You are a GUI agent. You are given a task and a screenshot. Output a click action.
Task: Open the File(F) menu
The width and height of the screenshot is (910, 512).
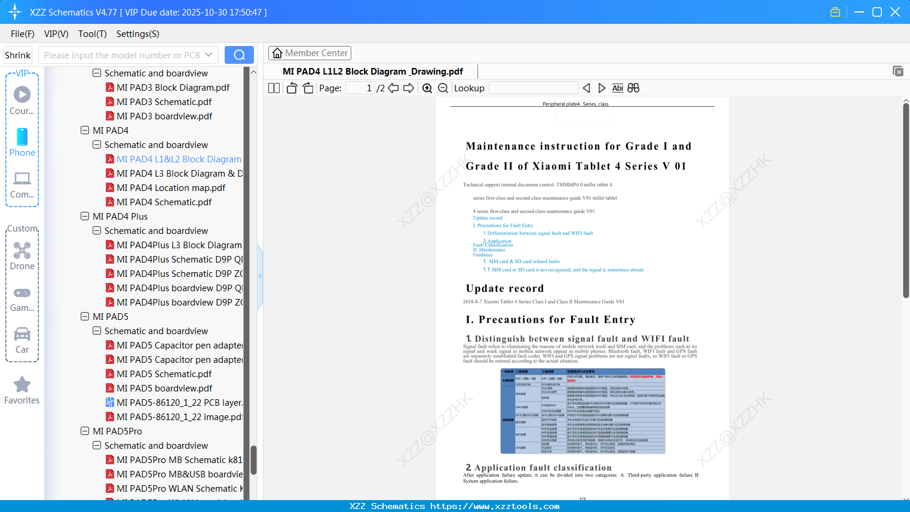click(x=23, y=34)
